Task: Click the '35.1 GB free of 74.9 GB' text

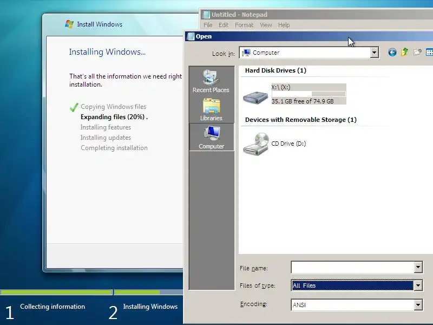Action: [303, 101]
